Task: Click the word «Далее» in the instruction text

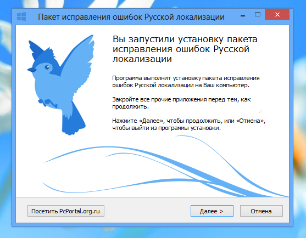Action: point(151,121)
